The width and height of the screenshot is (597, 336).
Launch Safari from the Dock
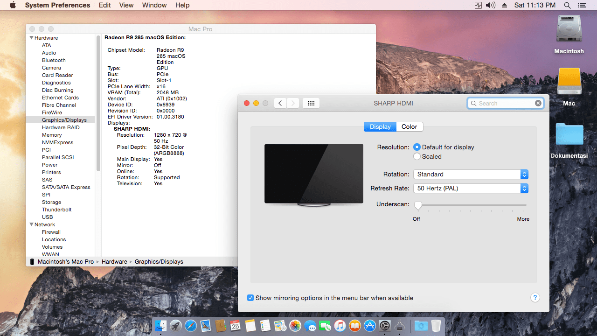(191, 326)
